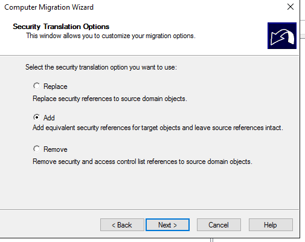
Task: Click the description about leaving source references intact
Action: click(x=158, y=128)
